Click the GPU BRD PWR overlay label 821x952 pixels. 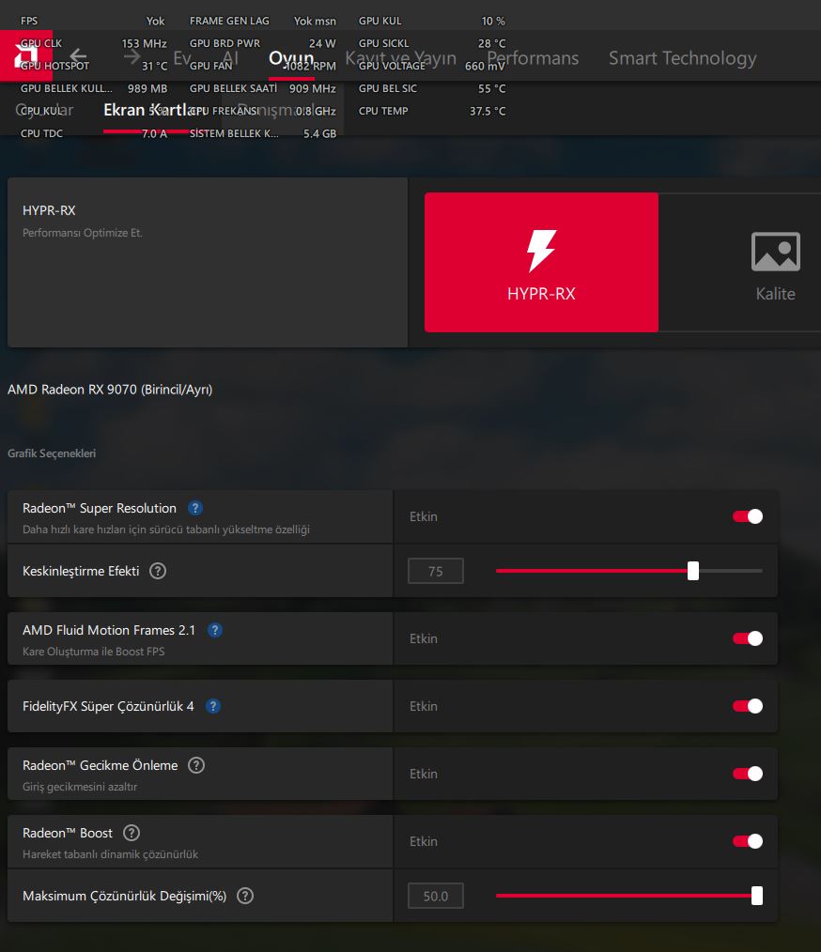click(225, 43)
